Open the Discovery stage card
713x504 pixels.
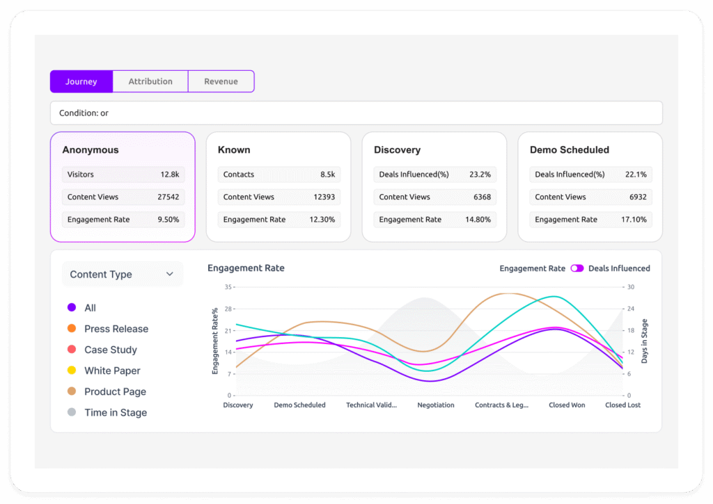(x=434, y=150)
